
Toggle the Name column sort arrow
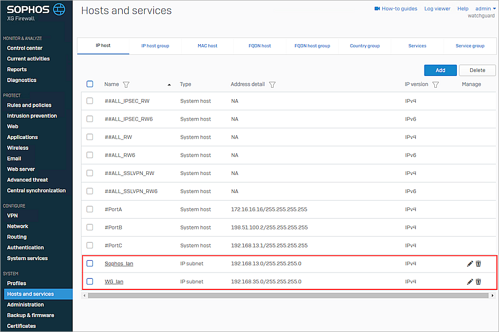click(x=169, y=84)
